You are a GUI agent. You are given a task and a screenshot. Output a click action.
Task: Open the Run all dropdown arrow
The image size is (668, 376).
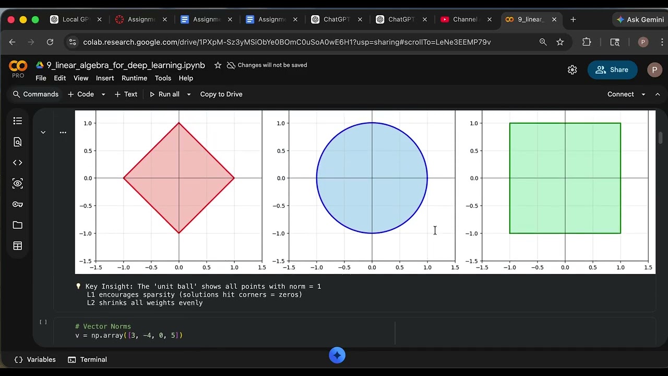(x=188, y=95)
